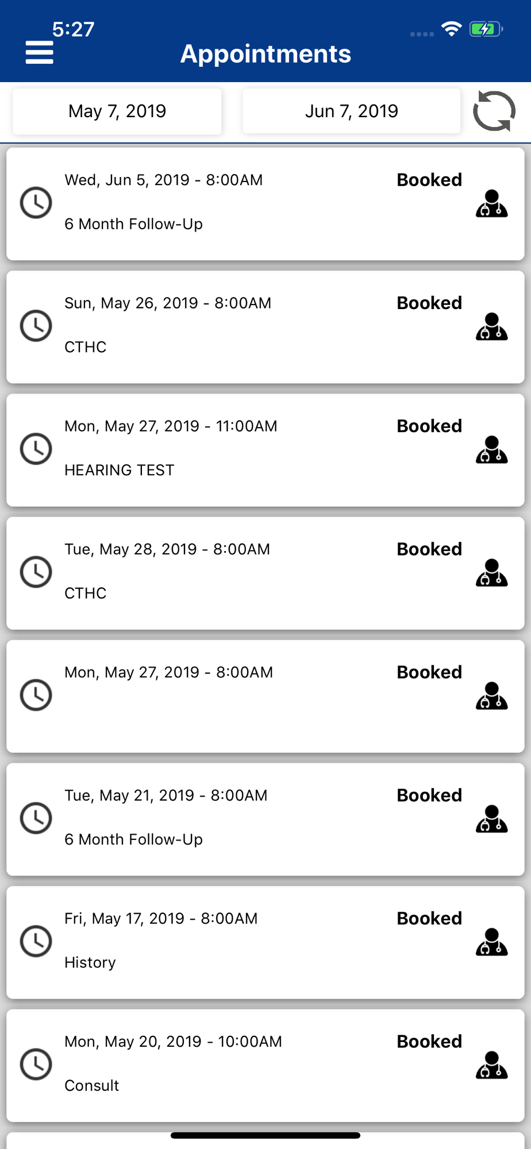The width and height of the screenshot is (531, 1149).
Task: Open the Consult appointment on May 20
Action: [x=265, y=1065]
